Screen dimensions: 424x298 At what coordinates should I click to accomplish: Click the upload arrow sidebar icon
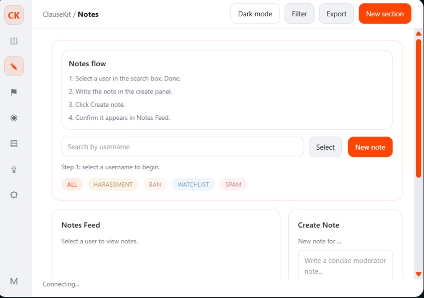coord(14,169)
